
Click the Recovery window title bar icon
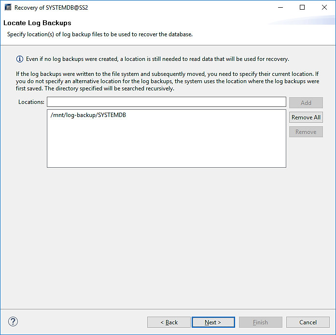click(x=7, y=8)
